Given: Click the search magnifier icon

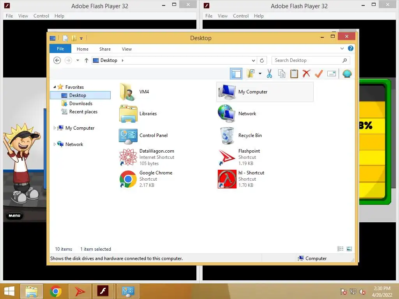Looking at the screenshot, I should (344, 60).
